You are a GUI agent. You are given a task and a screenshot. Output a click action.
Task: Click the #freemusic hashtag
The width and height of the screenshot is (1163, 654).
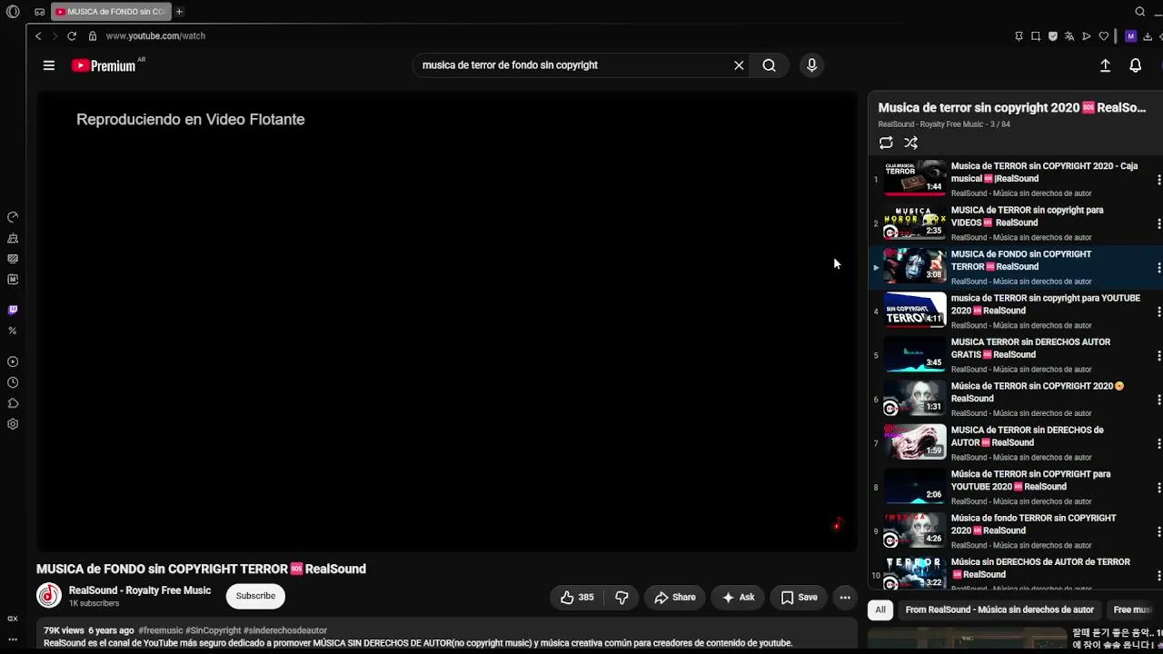point(161,630)
